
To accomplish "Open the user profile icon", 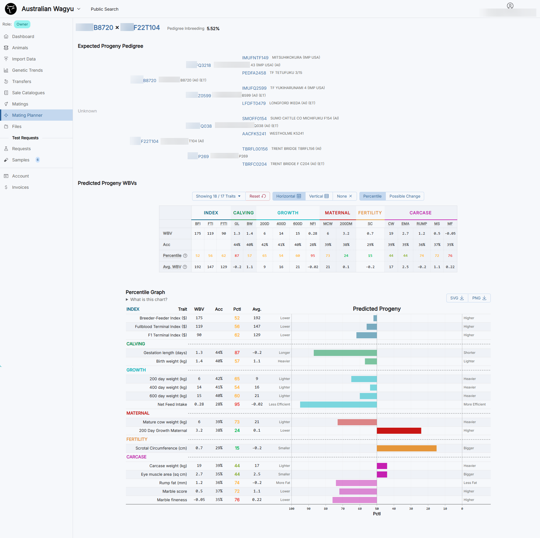I will (510, 6).
